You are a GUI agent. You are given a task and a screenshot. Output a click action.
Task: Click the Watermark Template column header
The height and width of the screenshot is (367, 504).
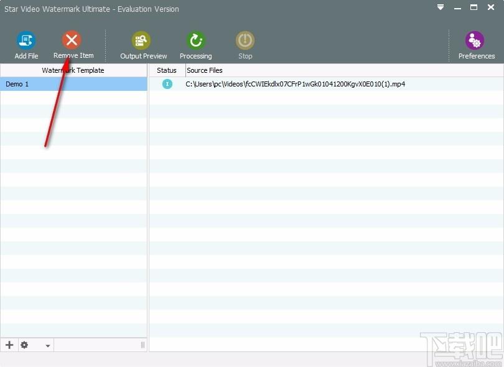[73, 70]
